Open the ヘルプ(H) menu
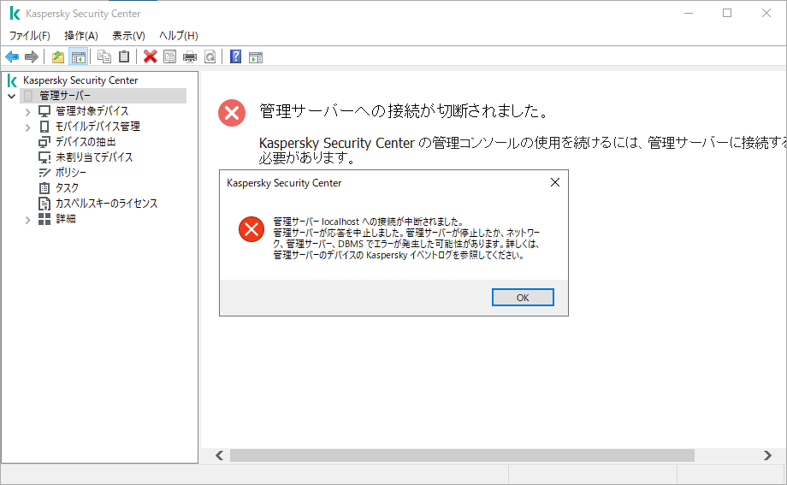 [x=178, y=35]
